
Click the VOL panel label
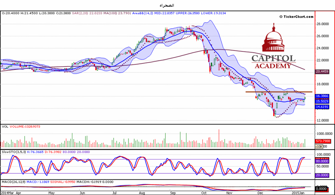[5, 127]
